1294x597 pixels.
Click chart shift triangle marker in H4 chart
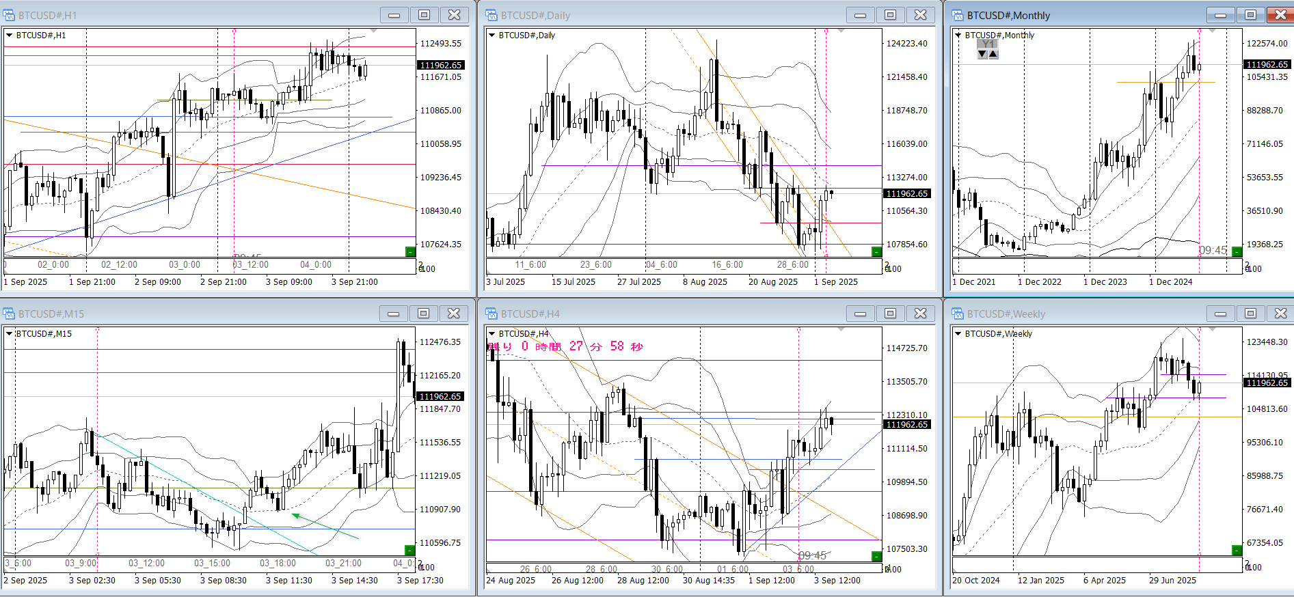[841, 330]
